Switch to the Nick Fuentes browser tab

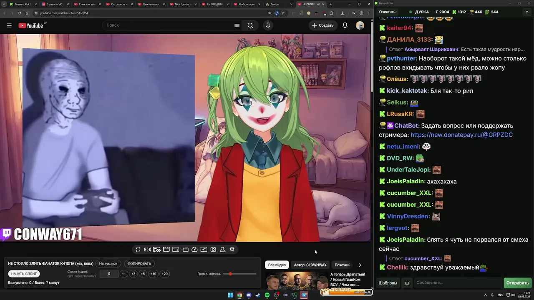(183, 4)
